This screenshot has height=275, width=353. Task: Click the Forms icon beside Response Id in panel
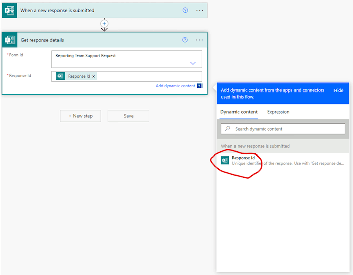[225, 160]
